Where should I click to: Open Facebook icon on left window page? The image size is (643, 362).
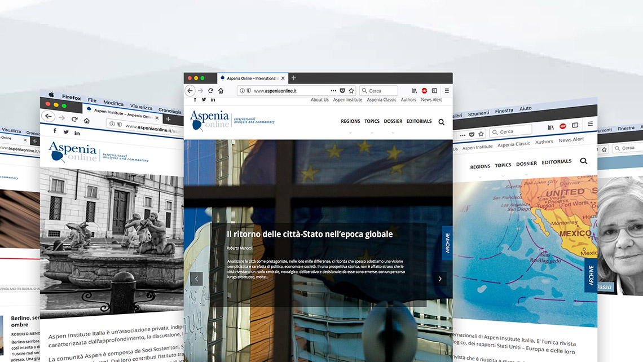click(x=55, y=130)
